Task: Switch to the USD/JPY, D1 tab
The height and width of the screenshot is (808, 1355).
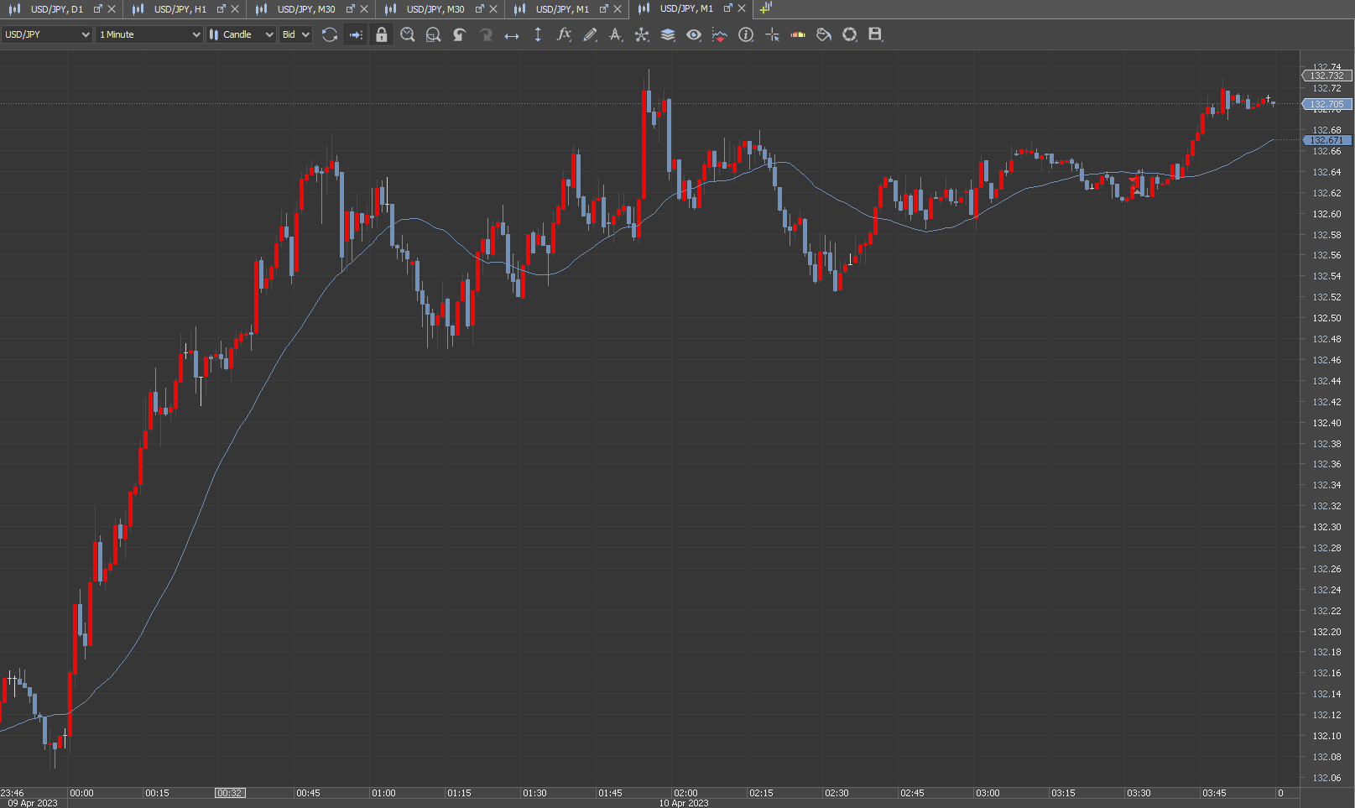Action: pos(56,9)
